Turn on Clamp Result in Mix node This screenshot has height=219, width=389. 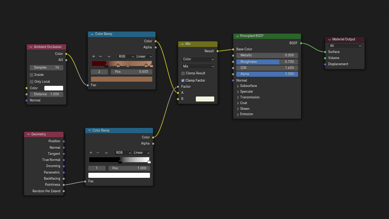coord(183,73)
